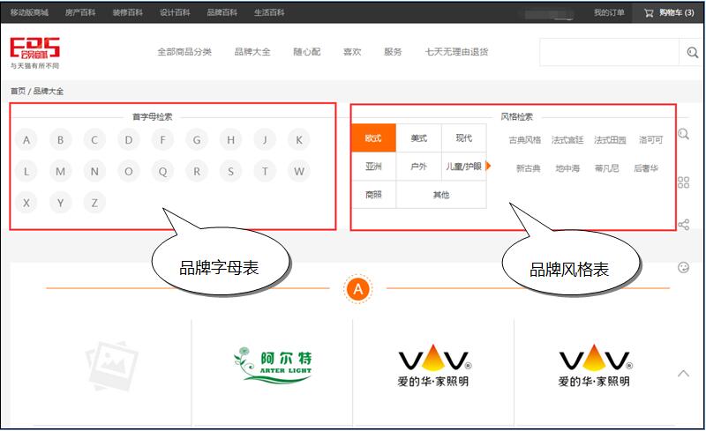Open the sidebar grid categories icon
706x431 pixels.
[683, 182]
